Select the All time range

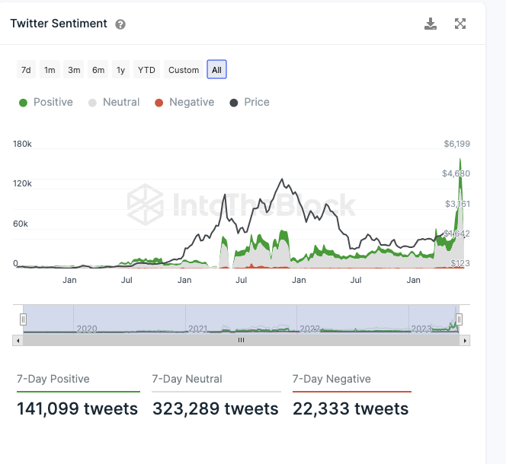click(216, 70)
